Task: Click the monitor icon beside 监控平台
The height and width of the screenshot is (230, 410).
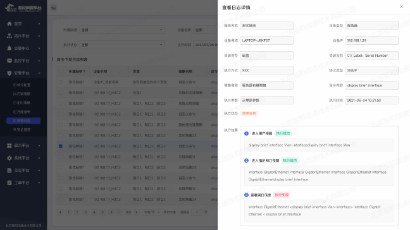Action: point(9,61)
